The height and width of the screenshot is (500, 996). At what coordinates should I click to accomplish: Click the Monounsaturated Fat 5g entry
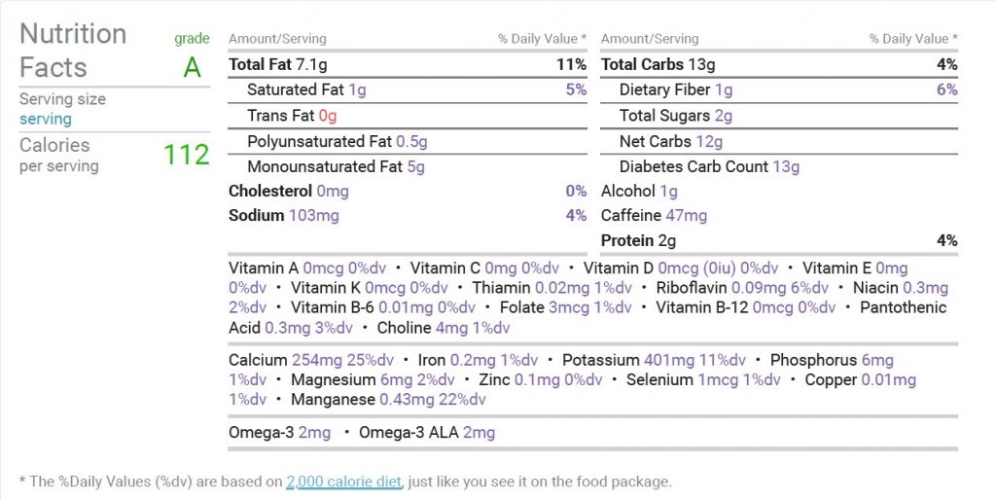(x=336, y=166)
